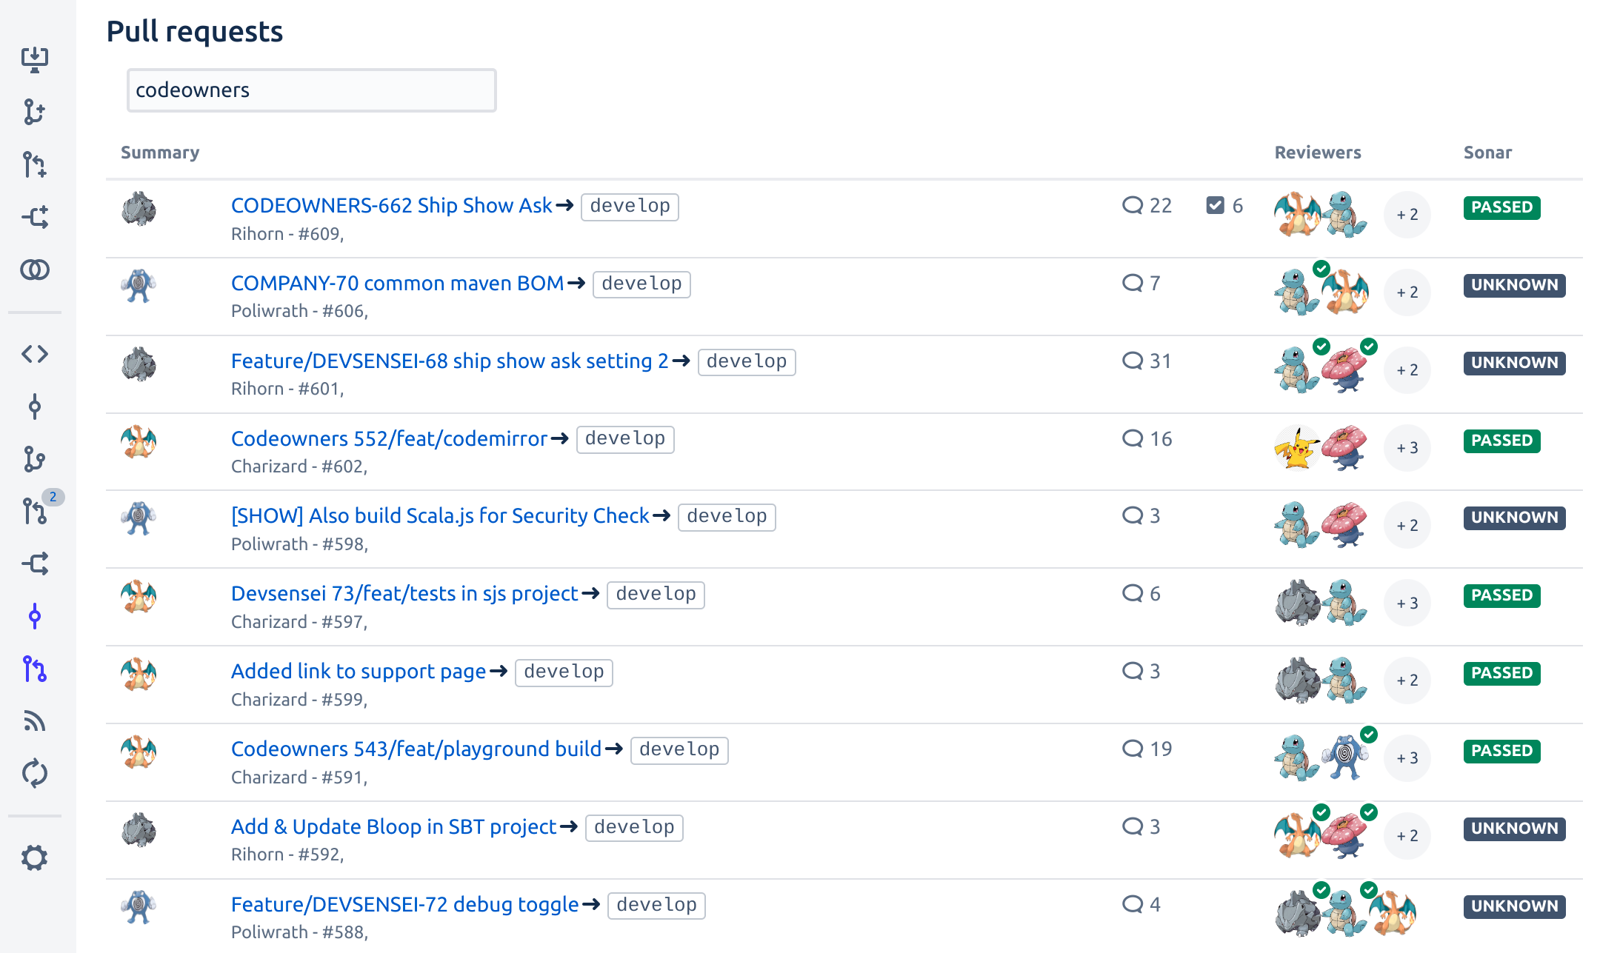Open the pull requests icon with badge 2
The image size is (1600, 953).
tap(35, 512)
